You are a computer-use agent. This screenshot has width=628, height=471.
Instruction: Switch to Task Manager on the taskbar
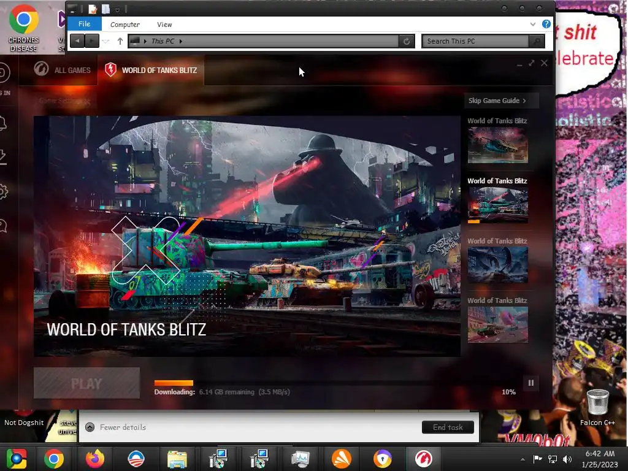pyautogui.click(x=300, y=459)
